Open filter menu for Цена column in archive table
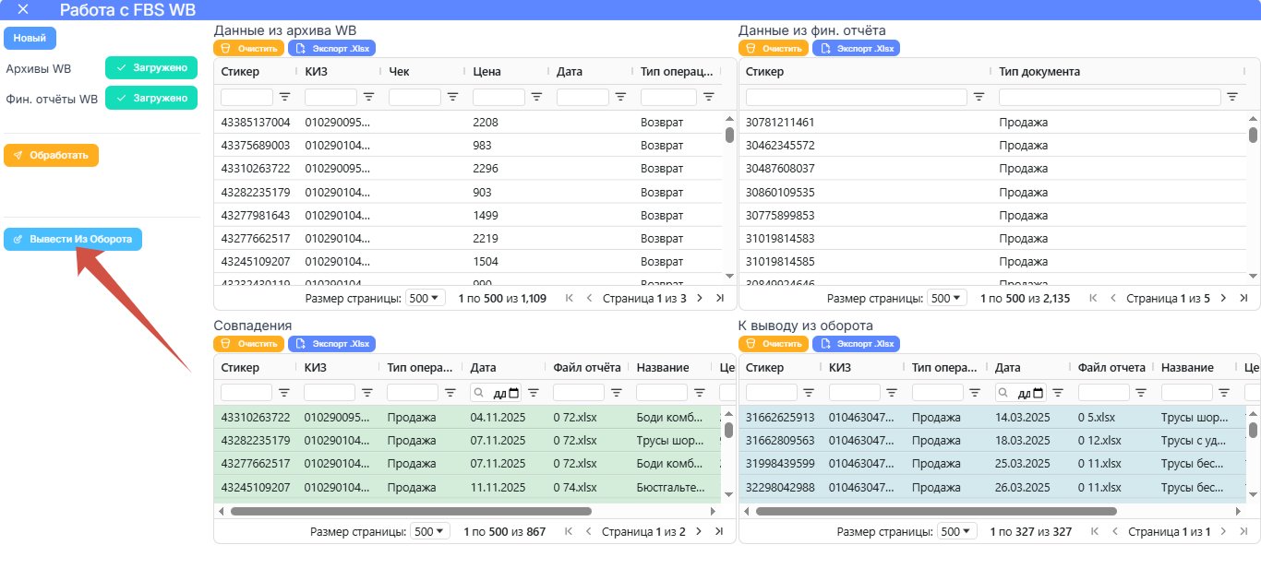 click(x=536, y=96)
